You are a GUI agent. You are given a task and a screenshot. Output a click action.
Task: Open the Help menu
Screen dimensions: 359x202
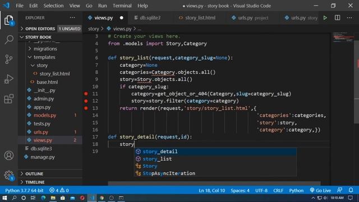[142, 6]
